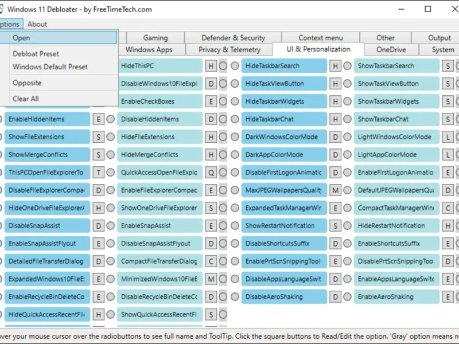The width and height of the screenshot is (459, 344).
Task: Open the S button beside ShowMergeConflicts
Action: (98, 155)
